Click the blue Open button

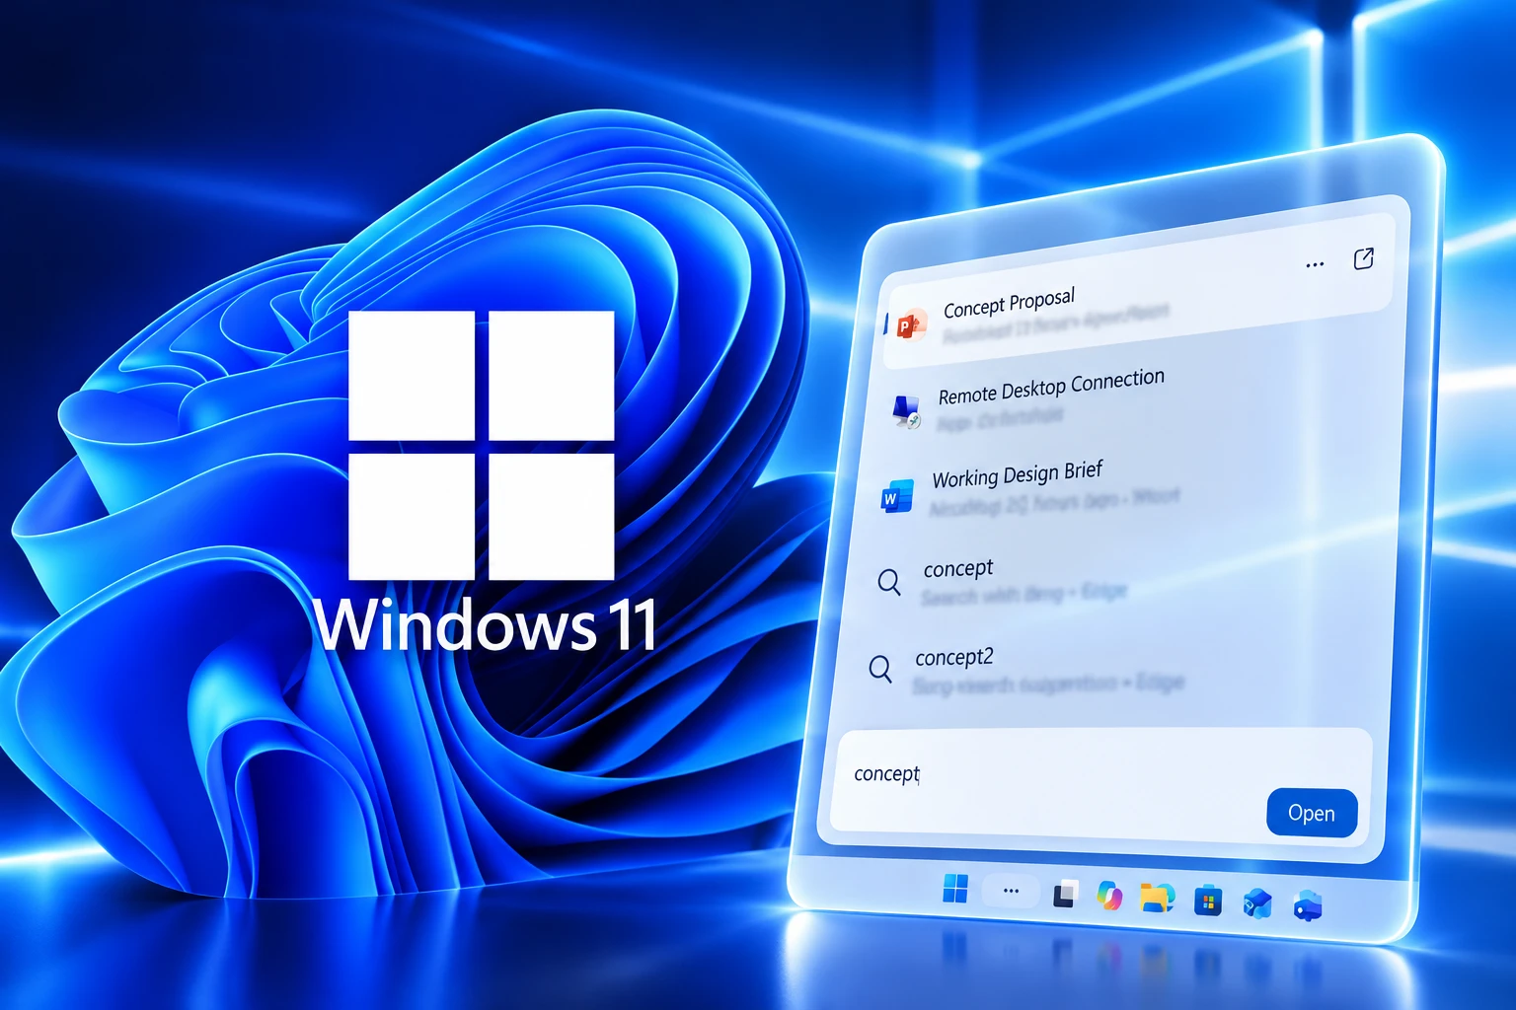click(x=1312, y=813)
